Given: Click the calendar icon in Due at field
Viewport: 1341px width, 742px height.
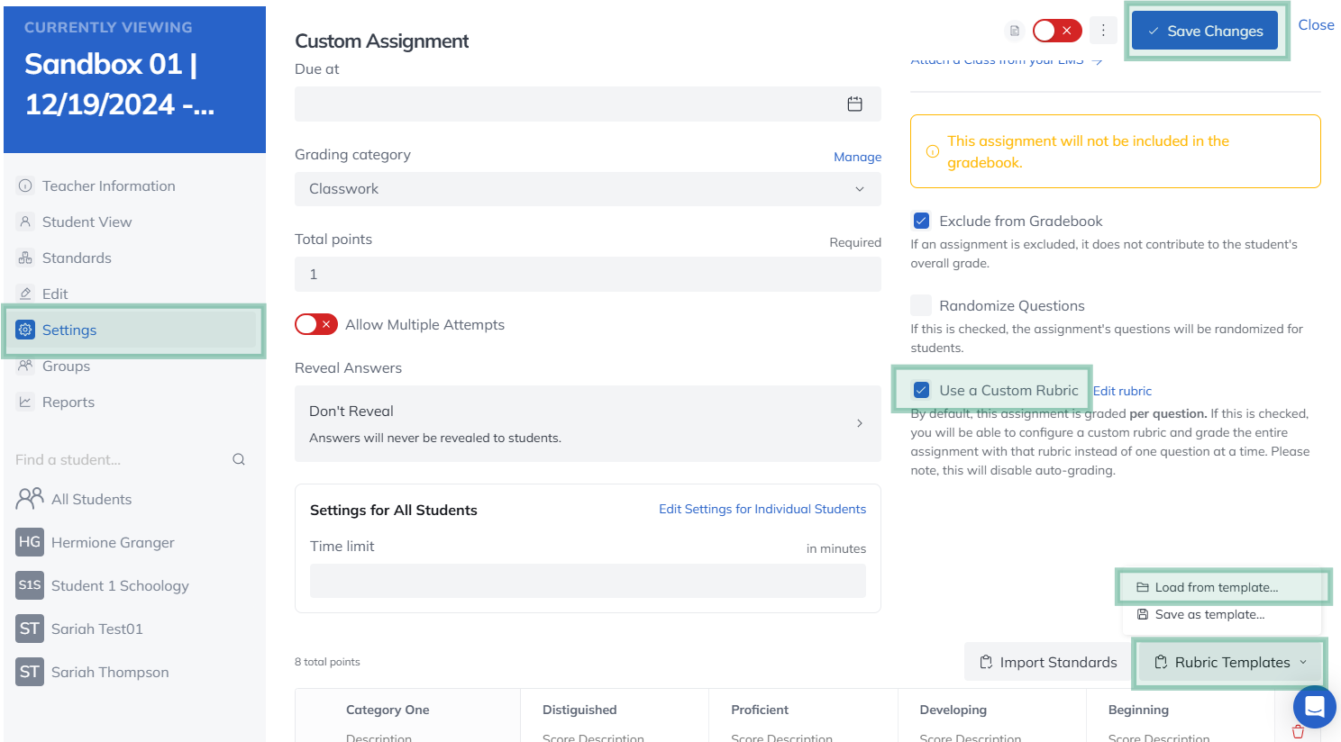Looking at the screenshot, I should tap(854, 104).
